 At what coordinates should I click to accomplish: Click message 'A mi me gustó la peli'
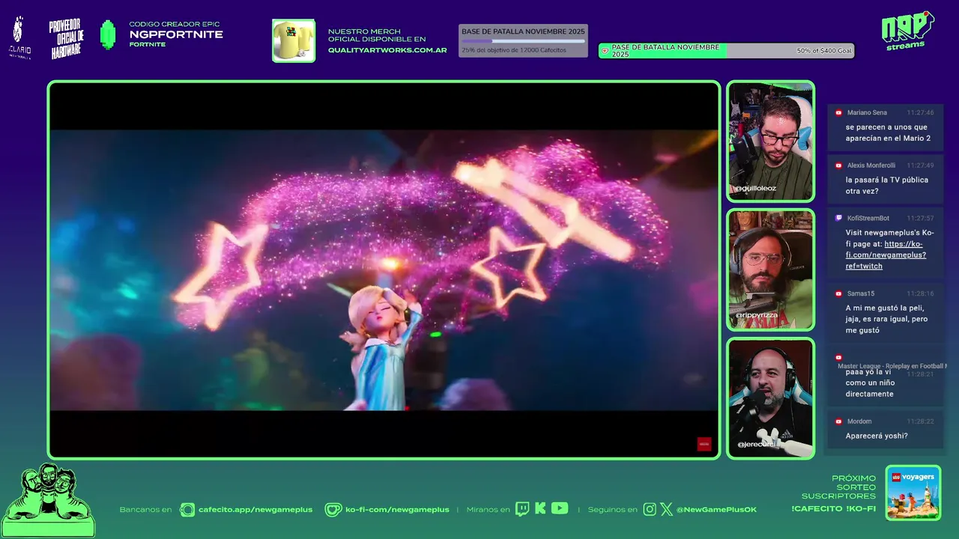tap(886, 319)
